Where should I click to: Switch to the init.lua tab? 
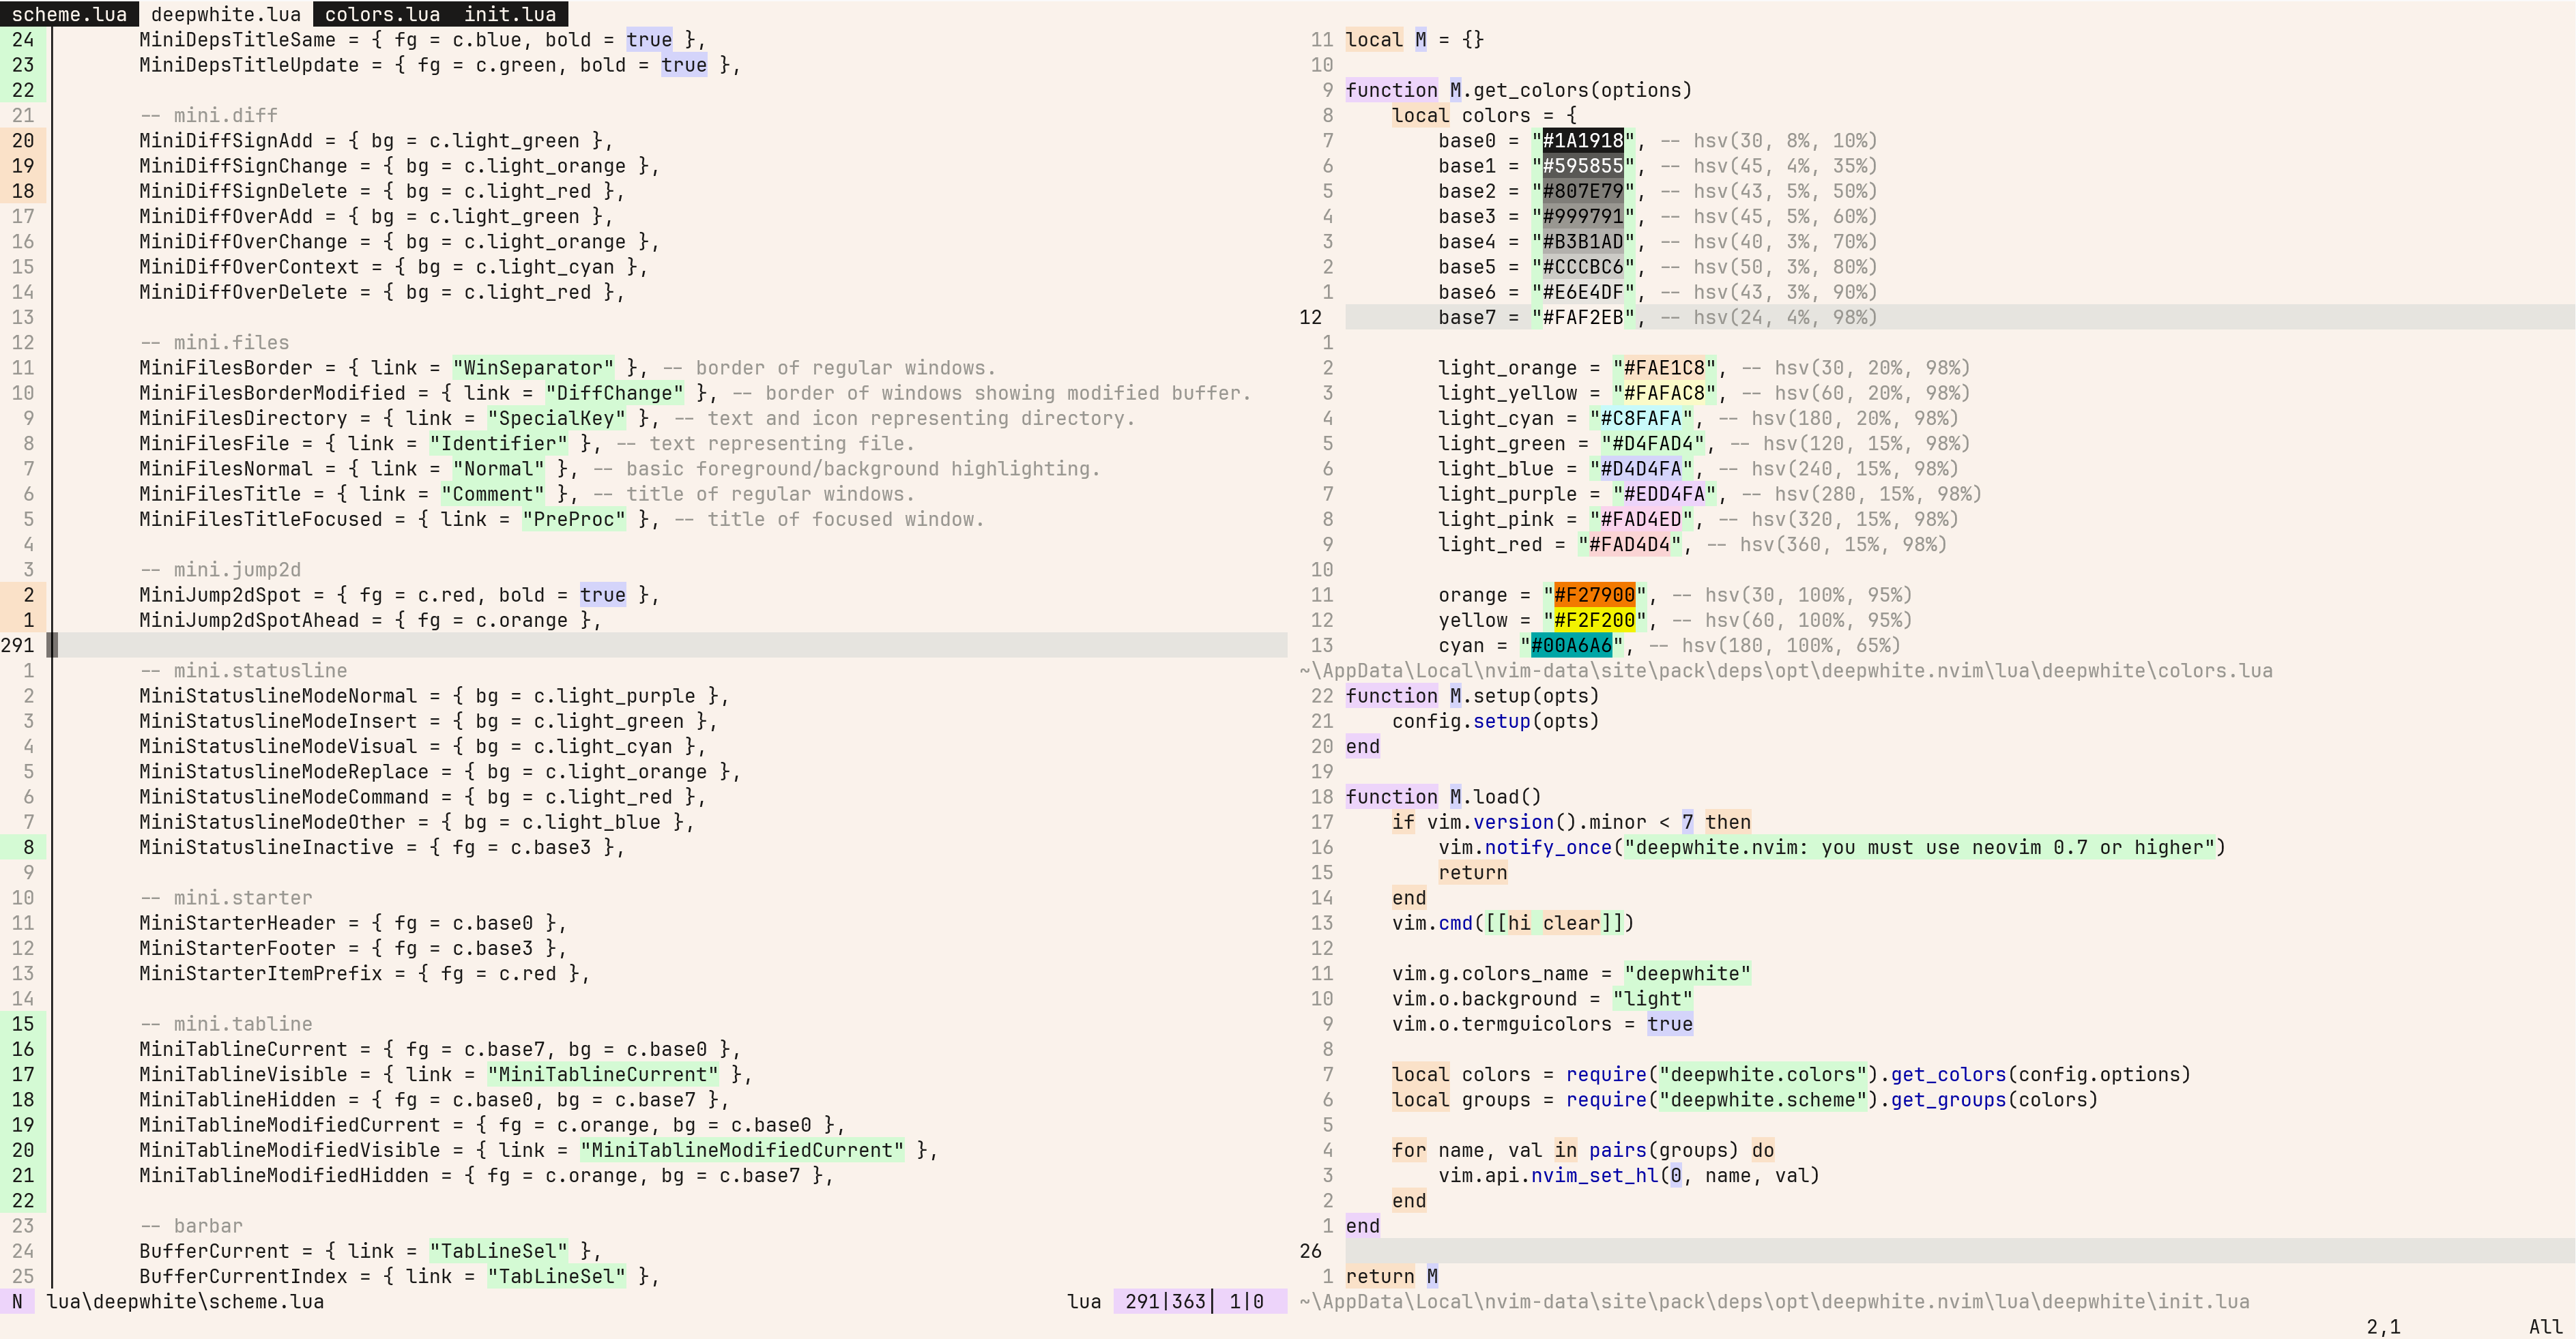509,14
